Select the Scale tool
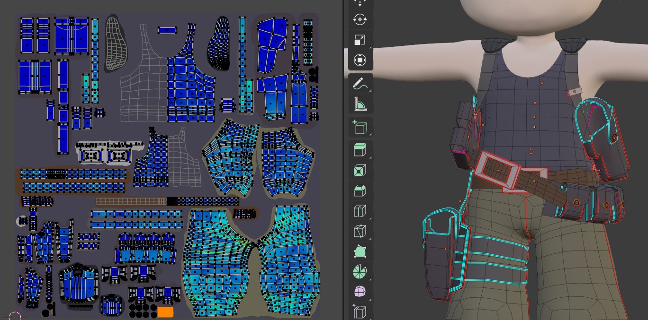 (360, 40)
